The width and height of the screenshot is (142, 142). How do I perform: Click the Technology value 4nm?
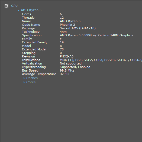tap(63, 32)
